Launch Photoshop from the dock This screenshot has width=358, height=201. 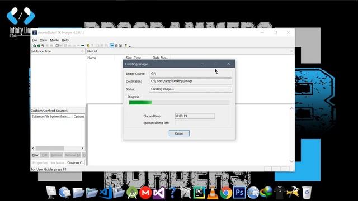click(239, 193)
